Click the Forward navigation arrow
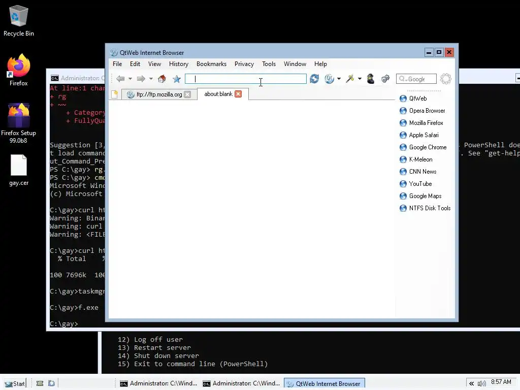This screenshot has height=390, width=520. pyautogui.click(x=141, y=79)
